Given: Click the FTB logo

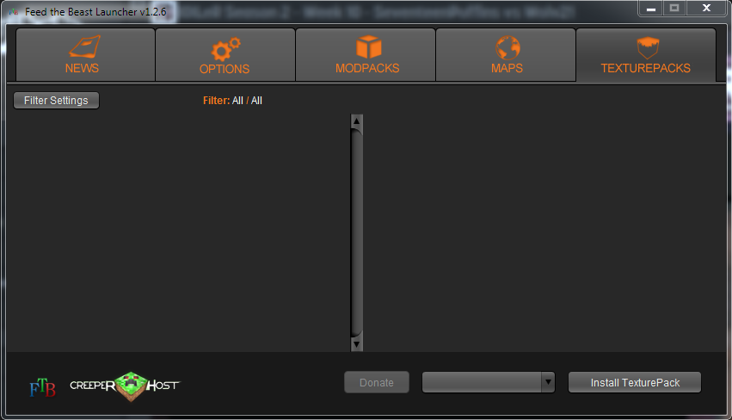Looking at the screenshot, I should pyautogui.click(x=42, y=388).
